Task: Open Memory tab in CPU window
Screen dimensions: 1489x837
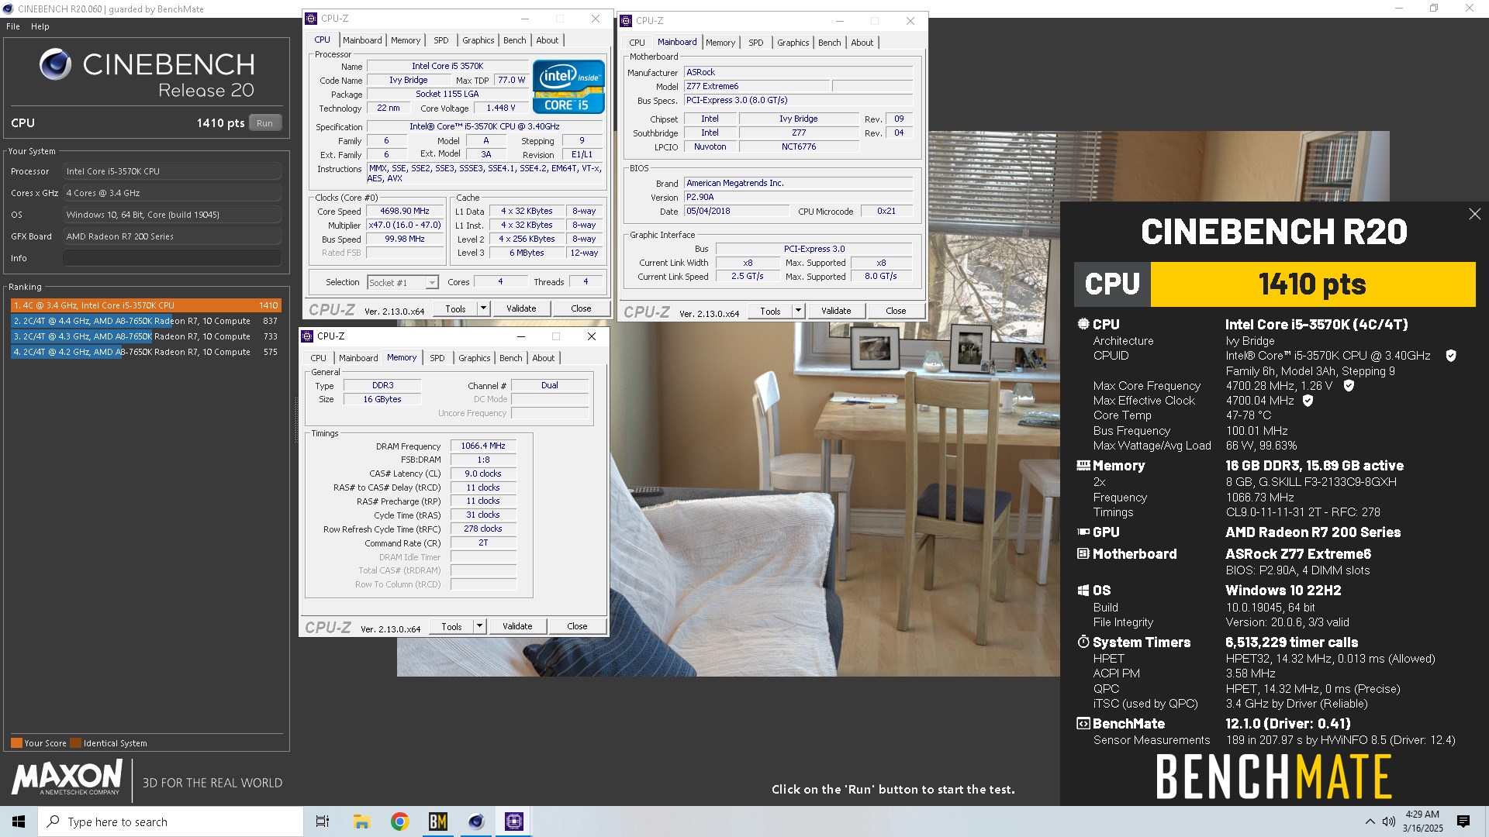Action: point(406,40)
